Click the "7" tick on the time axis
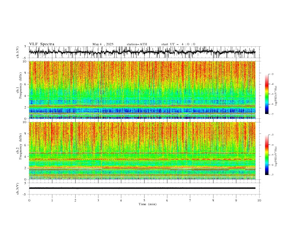Image resolution: width=292 pixels, height=225 pixels. 190,200
